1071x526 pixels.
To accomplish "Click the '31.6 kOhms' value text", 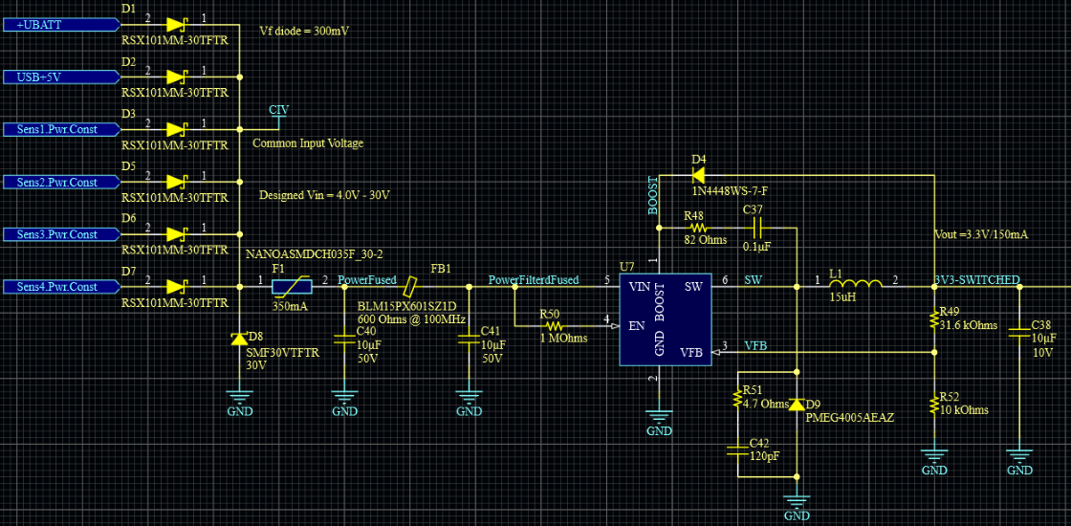I will [x=969, y=325].
